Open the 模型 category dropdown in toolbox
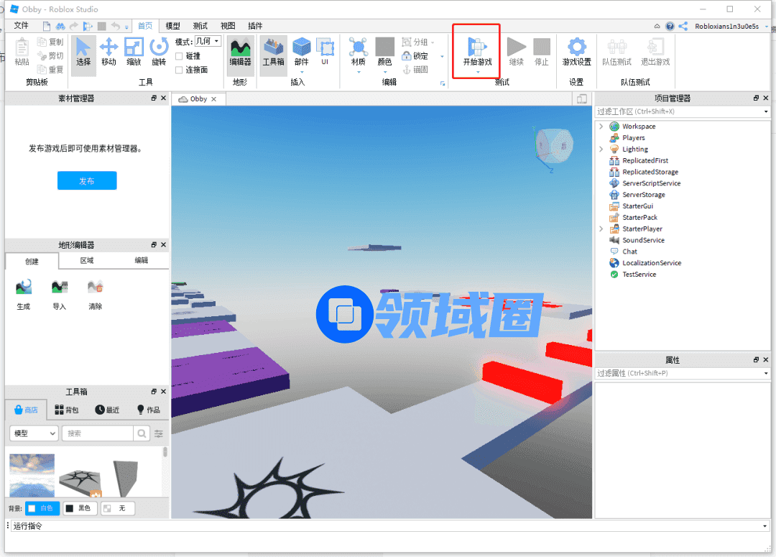Image resolution: width=776 pixels, height=557 pixels. 34,433
